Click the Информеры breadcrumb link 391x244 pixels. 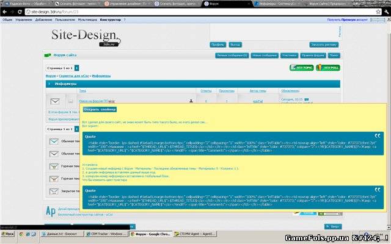101,76
